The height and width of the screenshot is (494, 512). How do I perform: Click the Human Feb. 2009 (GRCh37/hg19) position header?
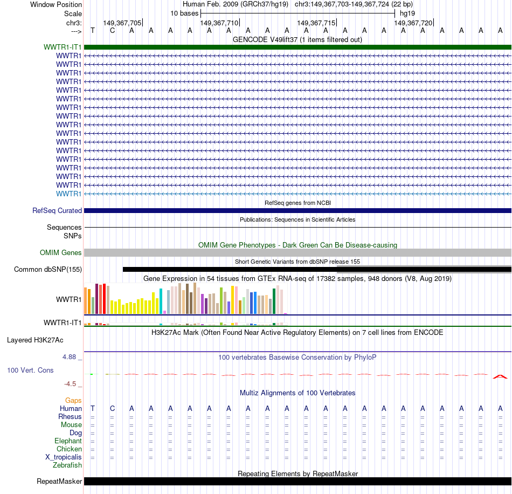pyautogui.click(x=235, y=4)
